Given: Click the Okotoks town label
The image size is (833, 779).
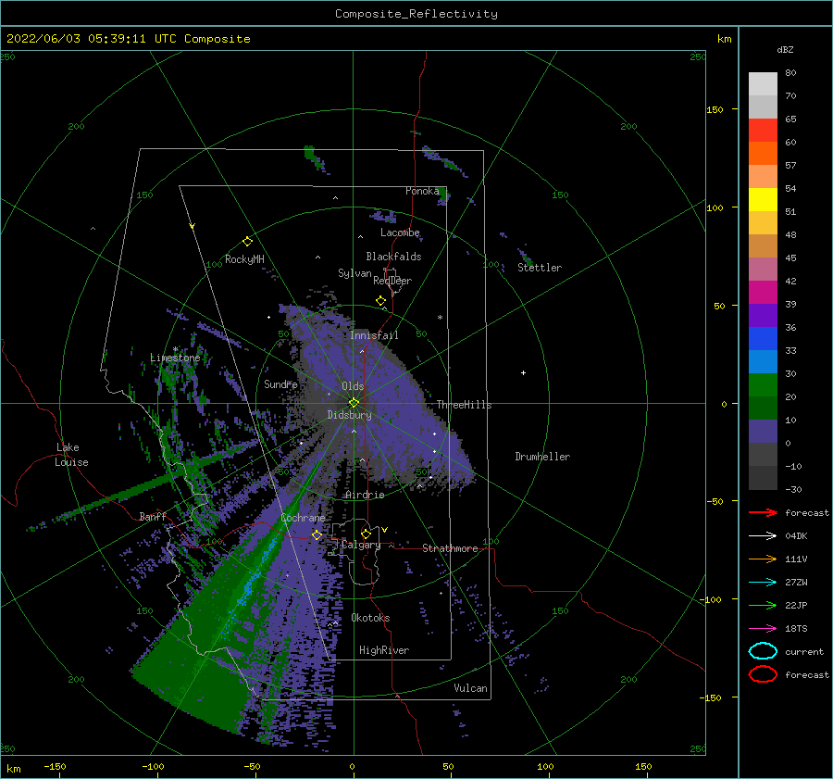Looking at the screenshot, I should 370,618.
